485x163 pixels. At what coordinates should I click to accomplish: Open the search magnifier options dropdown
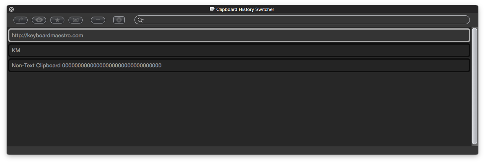(141, 20)
